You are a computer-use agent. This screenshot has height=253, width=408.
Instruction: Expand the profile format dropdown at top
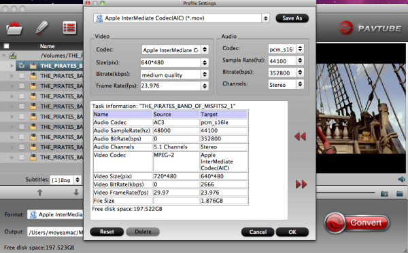point(265,18)
